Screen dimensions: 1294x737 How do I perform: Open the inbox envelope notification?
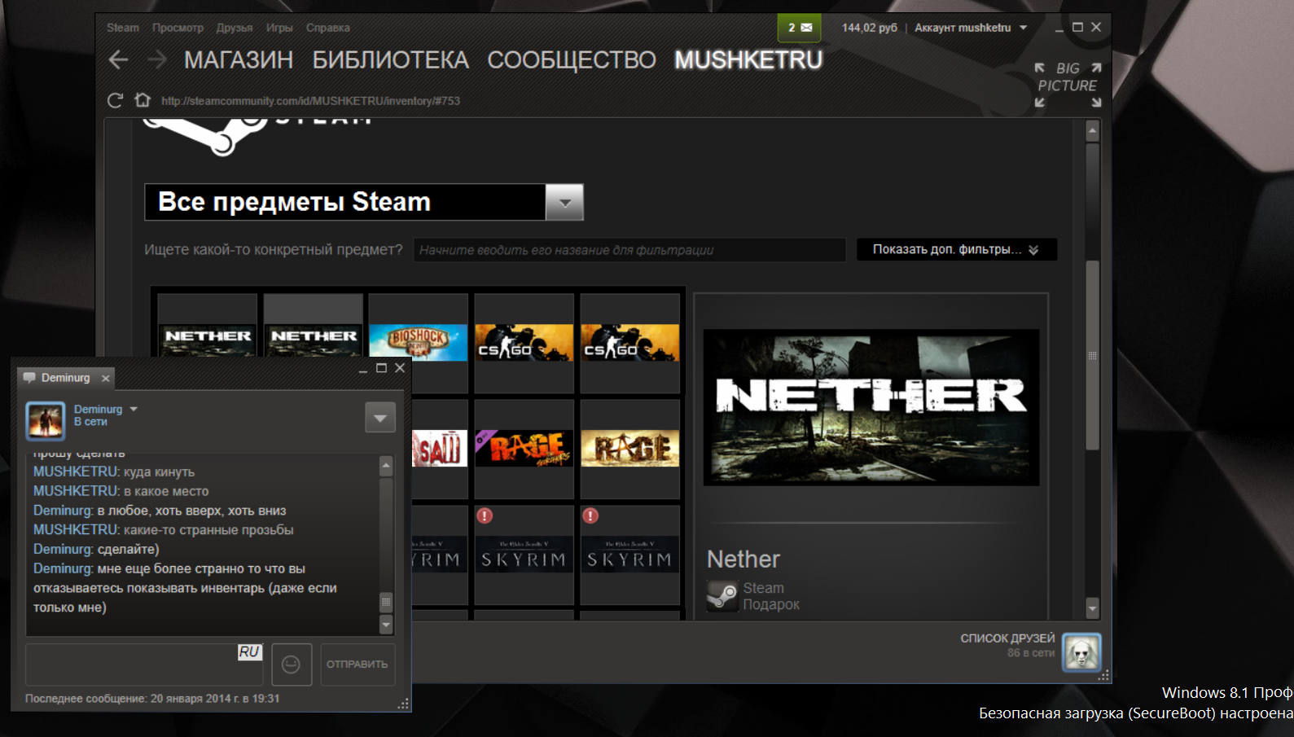[x=800, y=28]
